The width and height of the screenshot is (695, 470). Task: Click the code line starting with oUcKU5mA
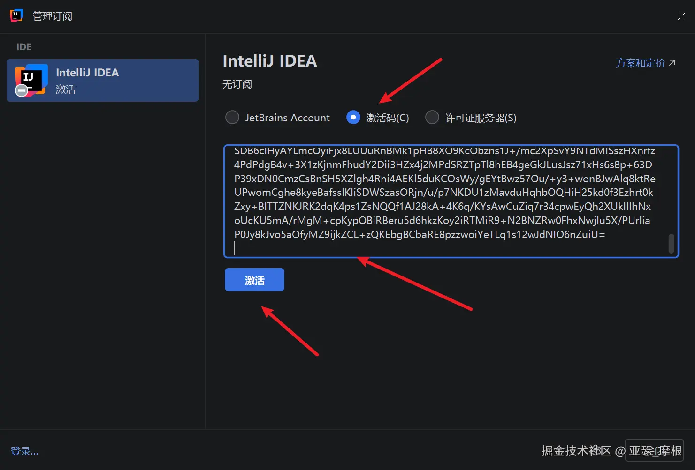(442, 220)
